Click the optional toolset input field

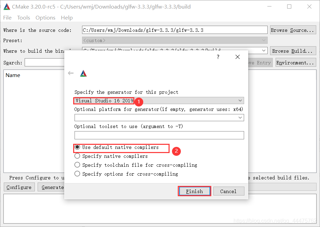point(159,135)
